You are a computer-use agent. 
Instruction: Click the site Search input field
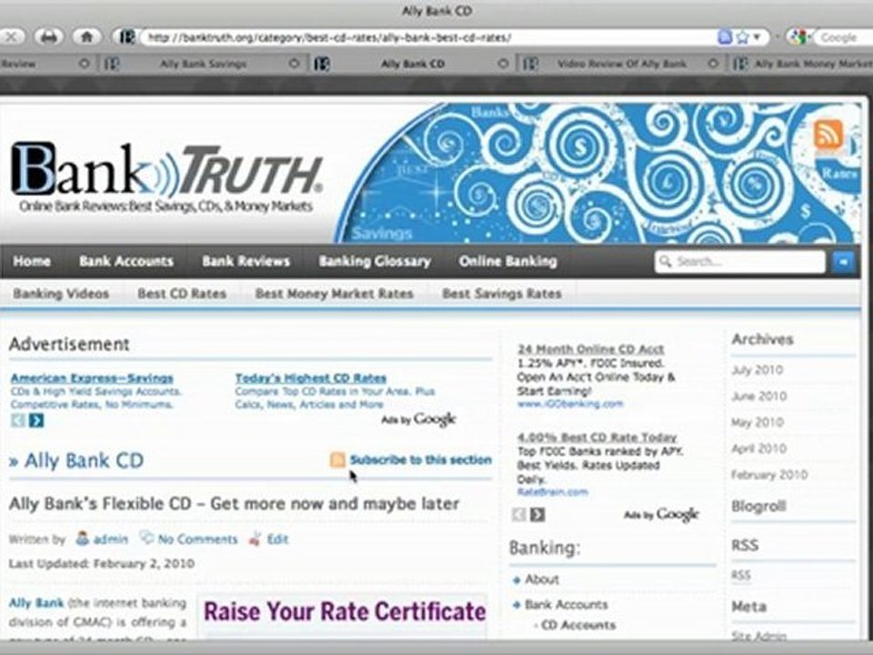[x=739, y=261]
